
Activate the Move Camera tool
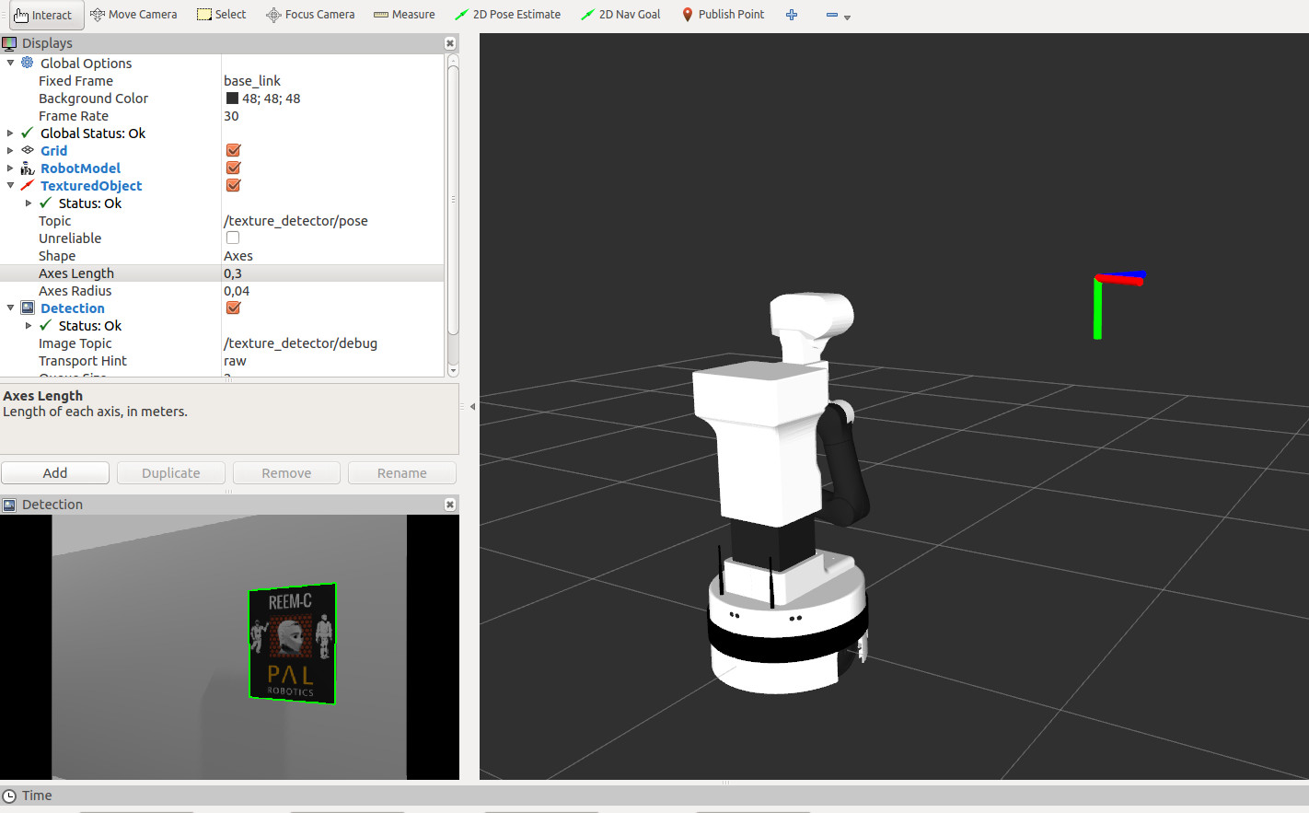[x=133, y=15]
